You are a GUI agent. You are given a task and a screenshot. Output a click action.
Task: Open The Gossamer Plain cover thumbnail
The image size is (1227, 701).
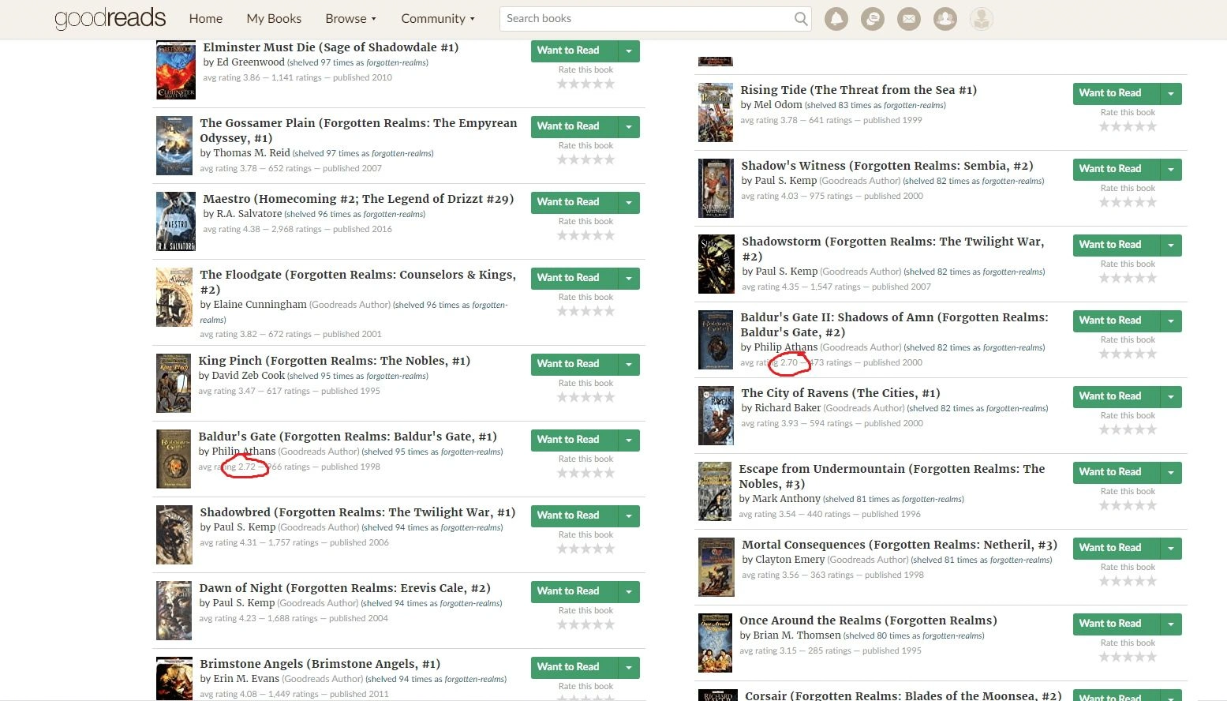174,145
